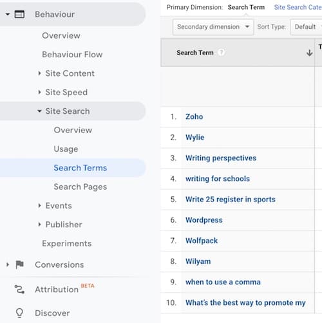This screenshot has height=323, width=322.
Task: Click the Site Content label
Action: 70,73
